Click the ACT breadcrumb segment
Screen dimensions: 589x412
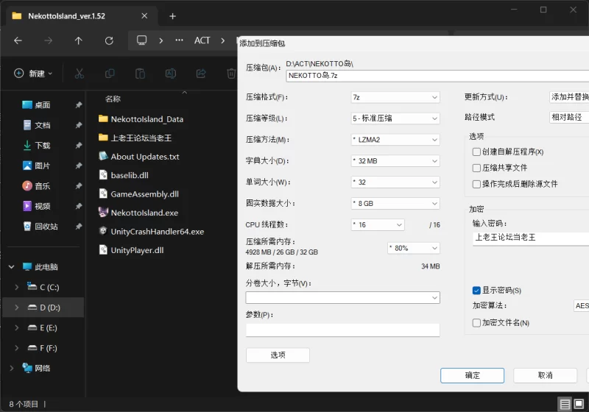pyautogui.click(x=202, y=40)
